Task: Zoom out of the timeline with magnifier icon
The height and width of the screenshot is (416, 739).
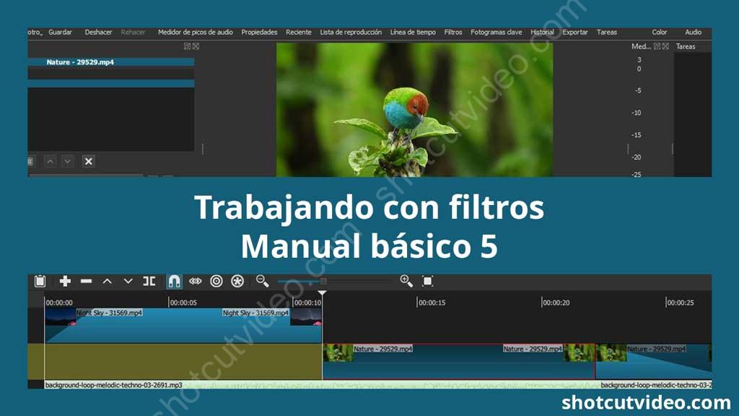Action: pos(261,281)
